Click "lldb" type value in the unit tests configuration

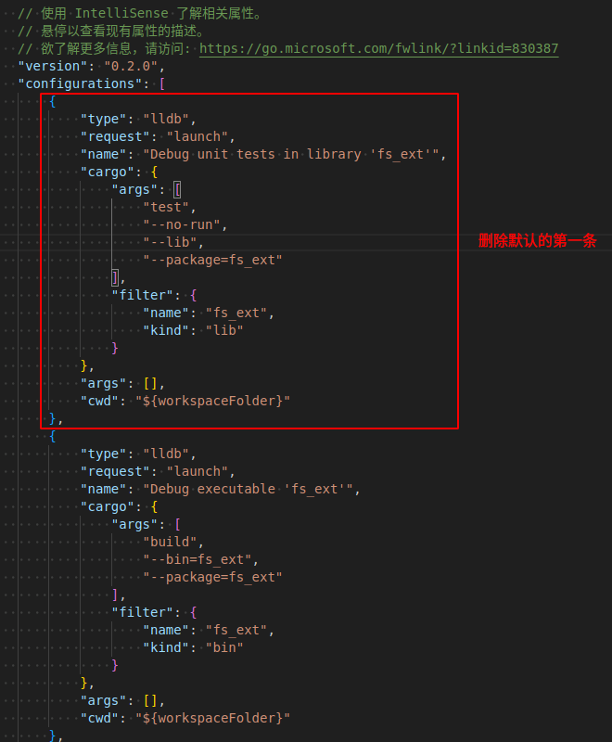point(167,119)
